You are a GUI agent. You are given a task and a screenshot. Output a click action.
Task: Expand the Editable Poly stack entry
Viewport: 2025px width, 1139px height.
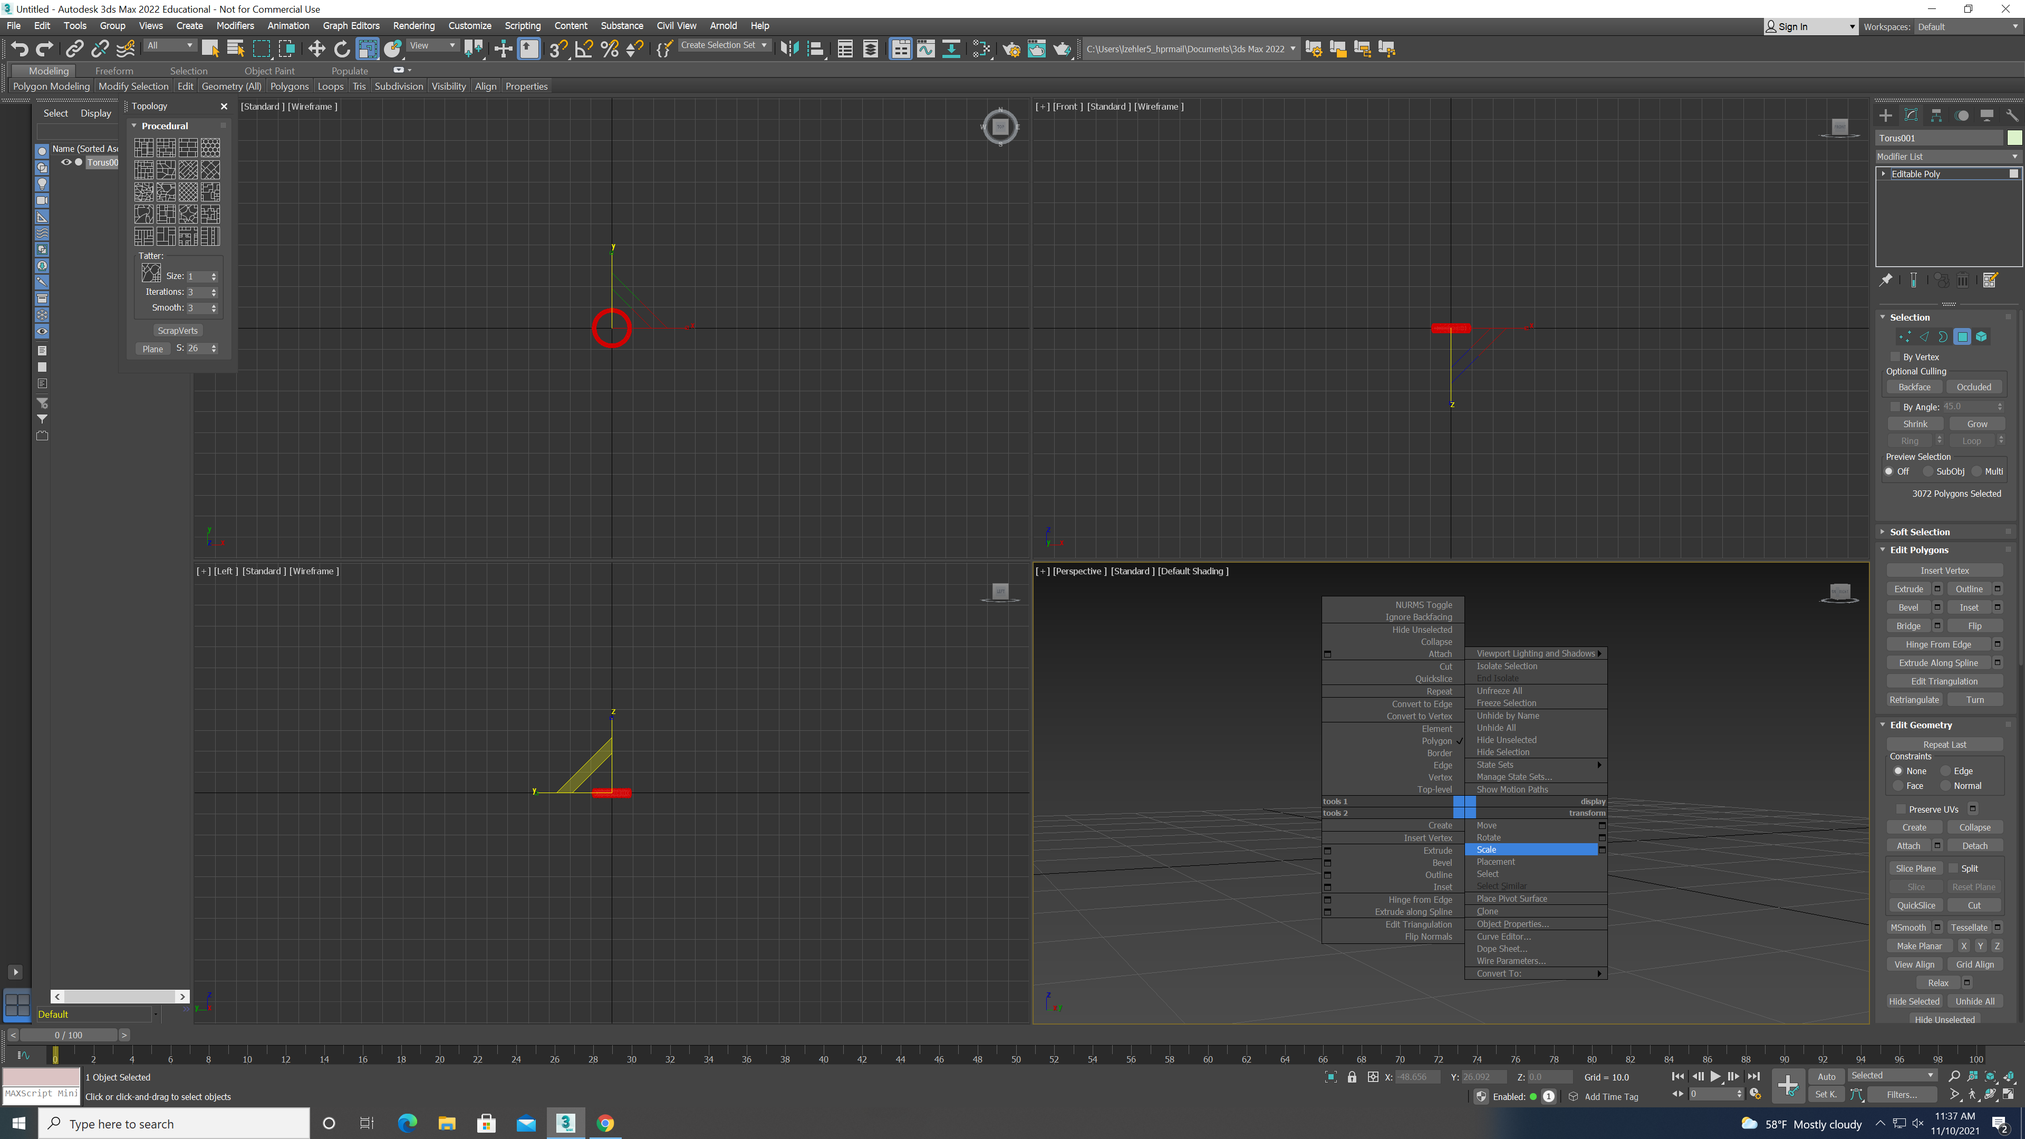(x=1884, y=173)
